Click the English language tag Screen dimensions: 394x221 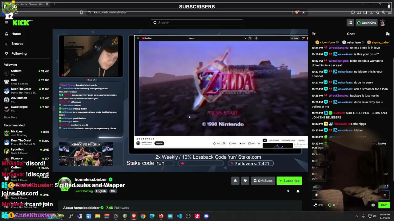(101, 191)
